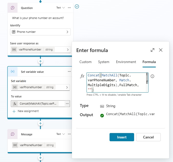This screenshot has width=173, height=162.
Task: Click the Message node chat icon
Action: (13, 134)
